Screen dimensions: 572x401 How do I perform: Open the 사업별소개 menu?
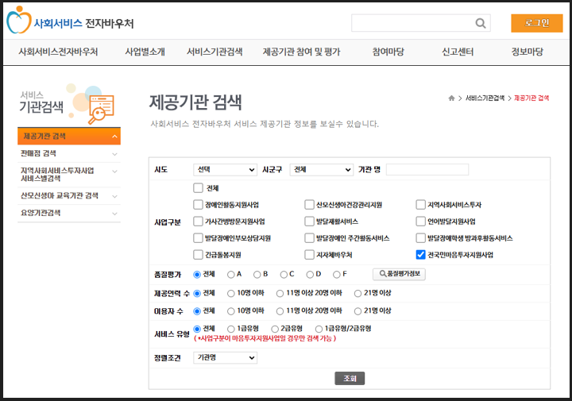tap(145, 52)
